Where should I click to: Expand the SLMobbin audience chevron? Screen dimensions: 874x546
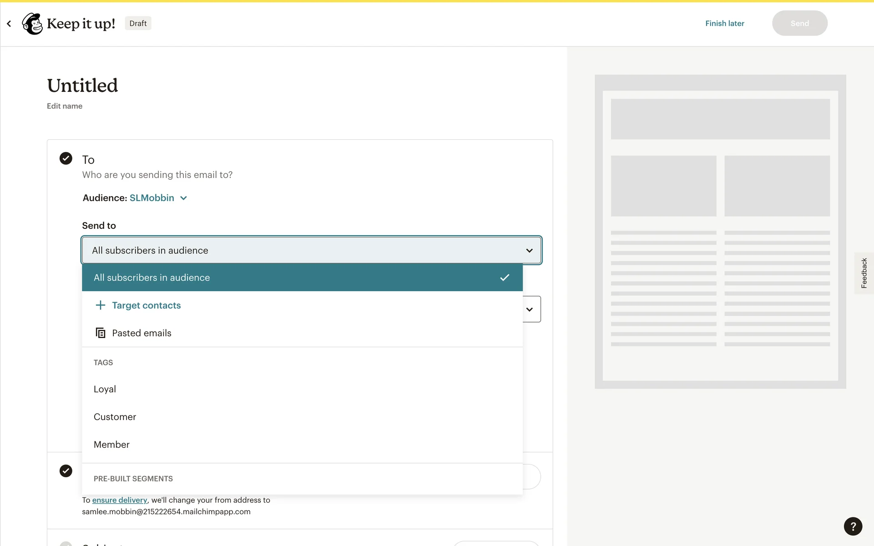click(x=183, y=198)
